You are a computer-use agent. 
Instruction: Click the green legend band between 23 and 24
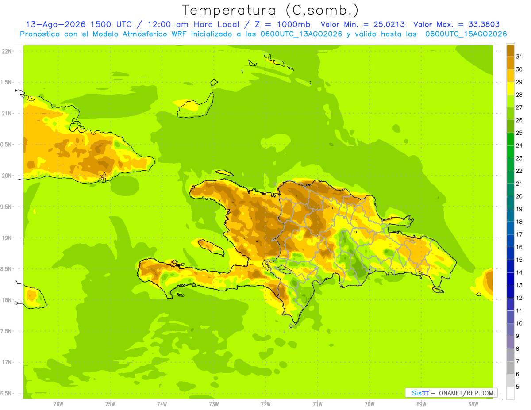(x=510, y=152)
